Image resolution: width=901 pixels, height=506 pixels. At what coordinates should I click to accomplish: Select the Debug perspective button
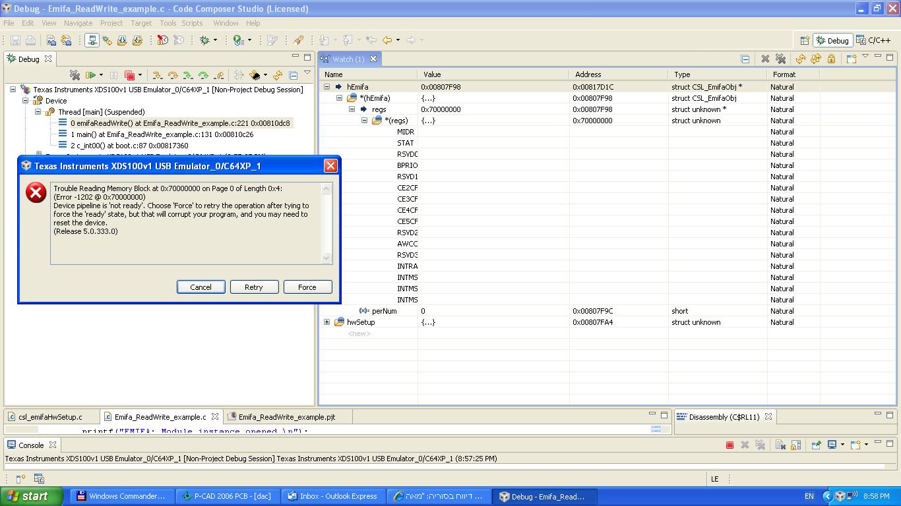click(832, 40)
